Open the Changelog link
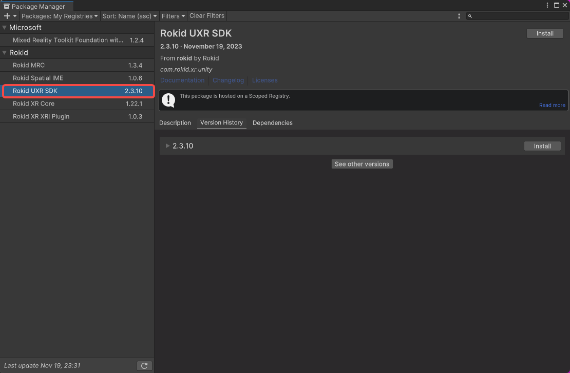 click(x=228, y=80)
